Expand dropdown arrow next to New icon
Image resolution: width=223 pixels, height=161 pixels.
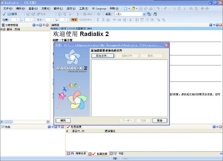[129, 9]
